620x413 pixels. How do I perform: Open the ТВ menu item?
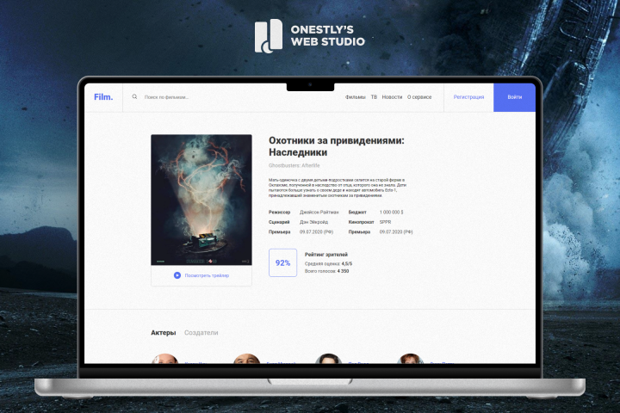374,97
